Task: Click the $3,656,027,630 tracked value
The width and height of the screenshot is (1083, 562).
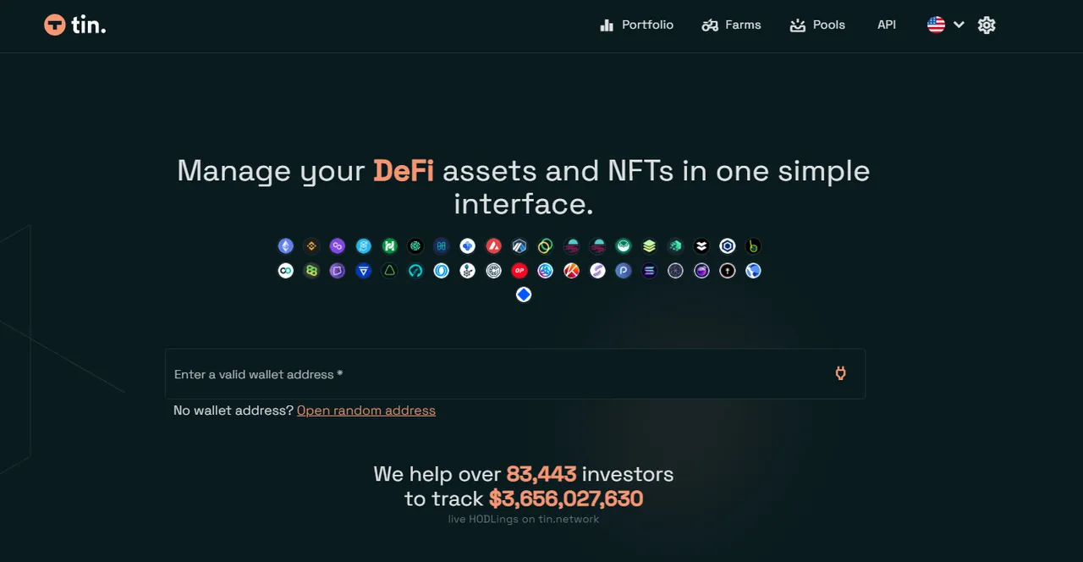Action: click(x=566, y=499)
